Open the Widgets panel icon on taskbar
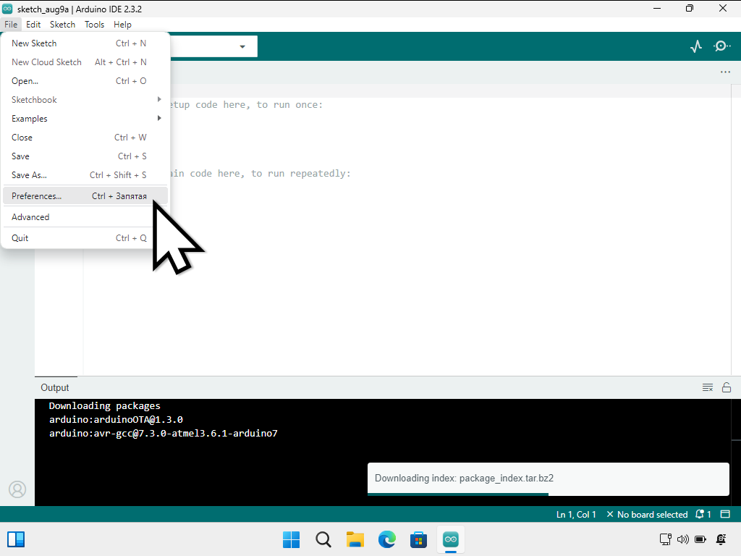The width and height of the screenshot is (741, 556). point(16,539)
